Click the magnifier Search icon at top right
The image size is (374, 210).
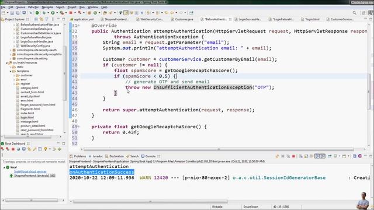[355, 13]
